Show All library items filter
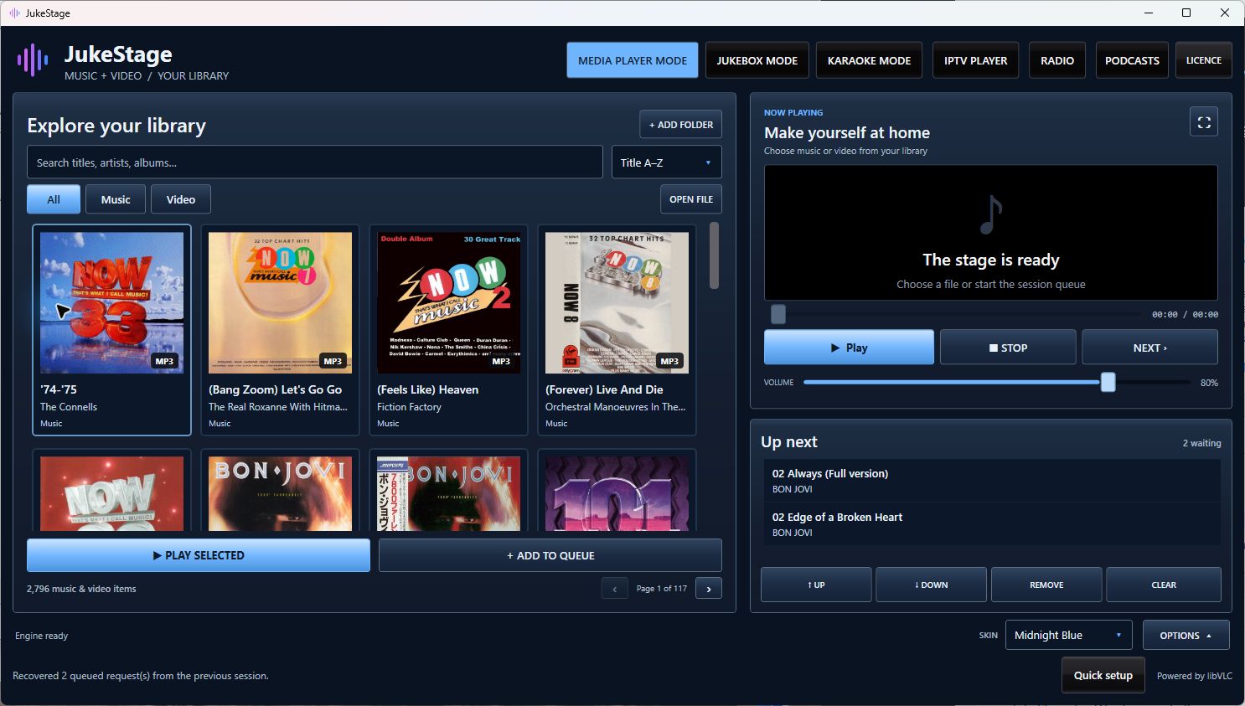This screenshot has width=1245, height=706. [x=54, y=199]
